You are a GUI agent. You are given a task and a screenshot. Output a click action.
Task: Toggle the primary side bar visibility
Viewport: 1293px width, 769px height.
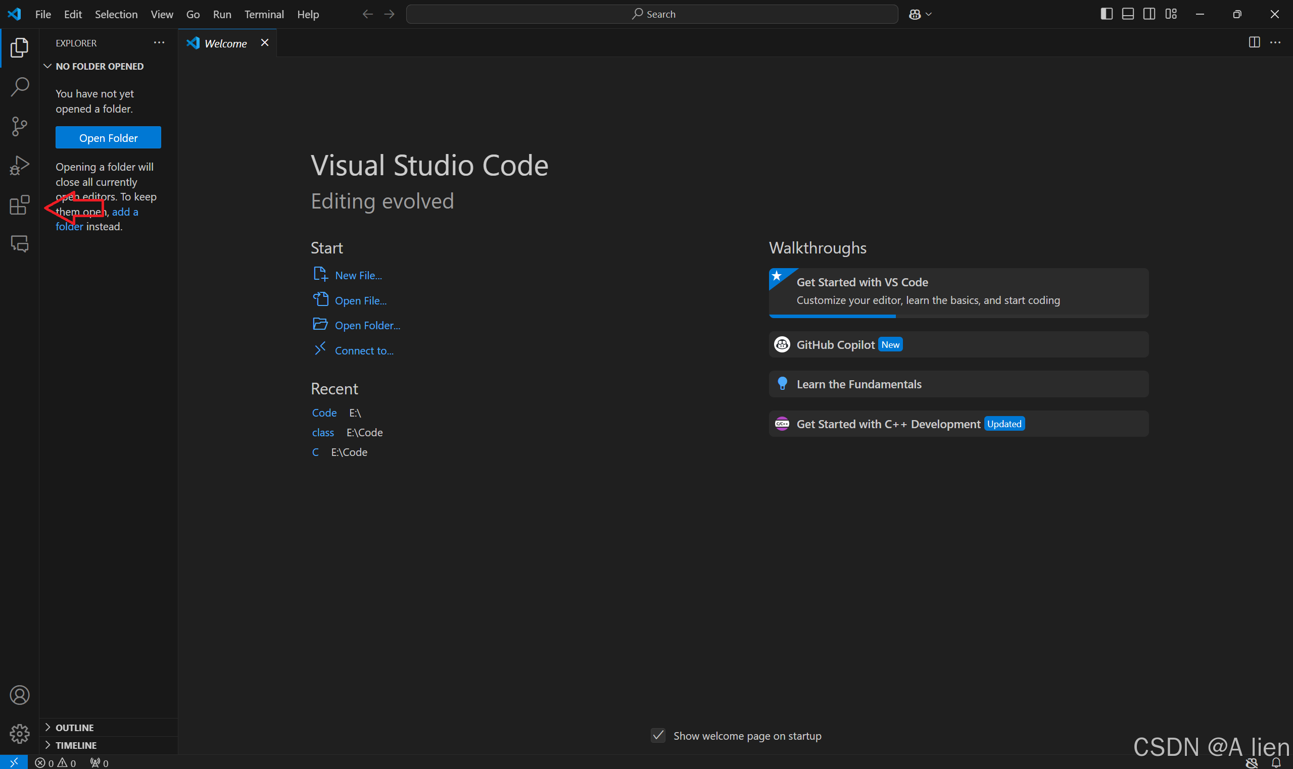tap(1106, 14)
